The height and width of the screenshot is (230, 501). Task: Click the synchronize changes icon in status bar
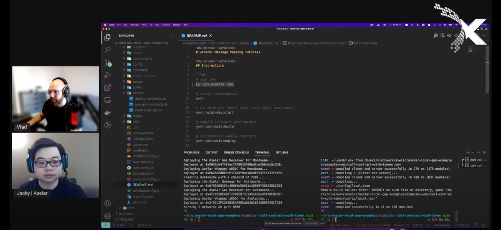pos(132,225)
